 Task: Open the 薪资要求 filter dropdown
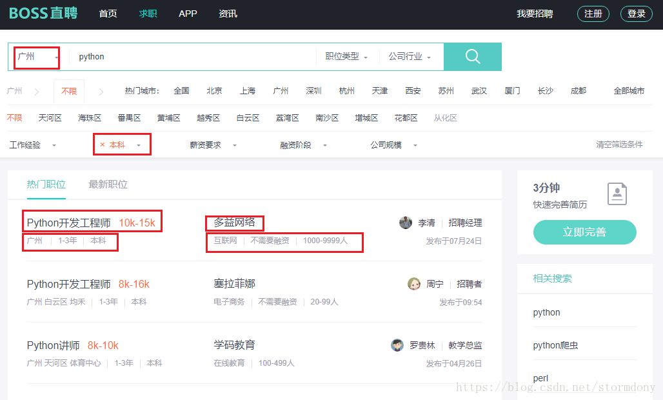213,145
